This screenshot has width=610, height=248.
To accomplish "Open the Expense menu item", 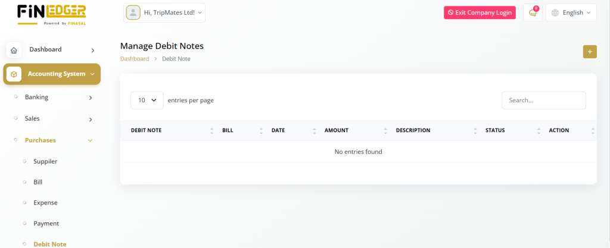I will [45, 203].
